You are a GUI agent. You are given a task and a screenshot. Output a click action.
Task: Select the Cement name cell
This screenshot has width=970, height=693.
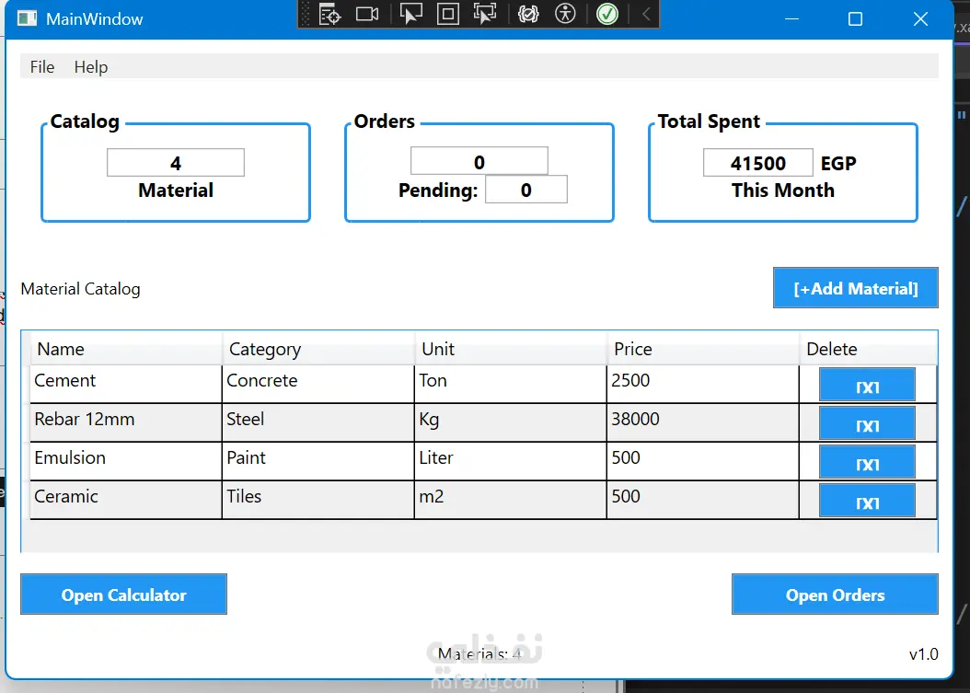click(126, 385)
